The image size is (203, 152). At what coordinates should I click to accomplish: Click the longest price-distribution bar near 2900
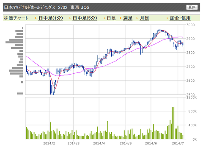click(x=14, y=42)
